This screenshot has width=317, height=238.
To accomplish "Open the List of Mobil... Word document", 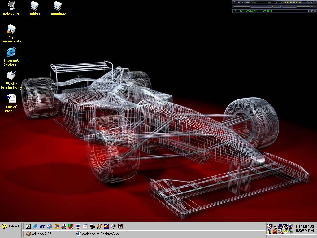I will tap(11, 98).
